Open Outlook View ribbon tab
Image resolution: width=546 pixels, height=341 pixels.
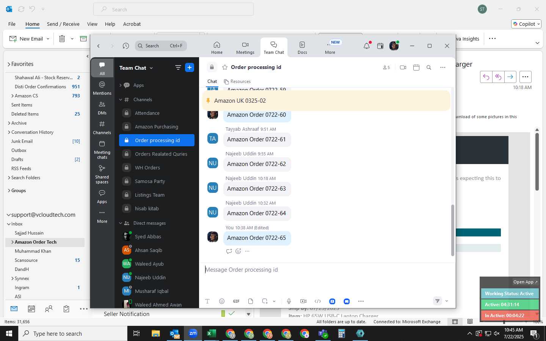pyautogui.click(x=92, y=24)
